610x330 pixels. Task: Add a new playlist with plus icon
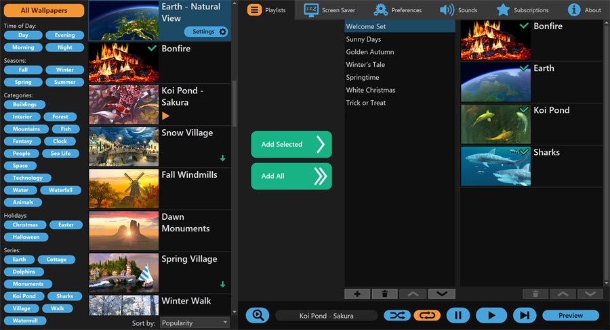(x=357, y=293)
